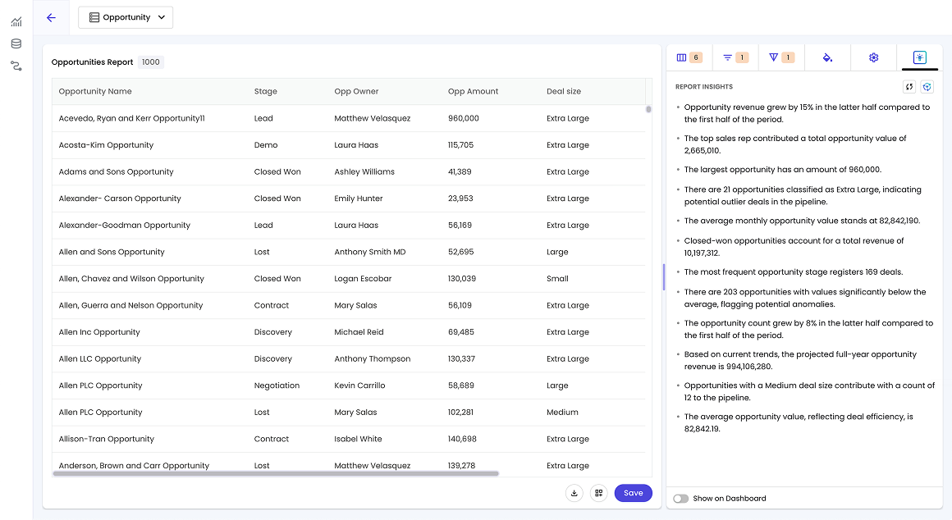The width and height of the screenshot is (952, 520).
Task: Click the table's horizontal scrollbar
Action: tap(276, 473)
